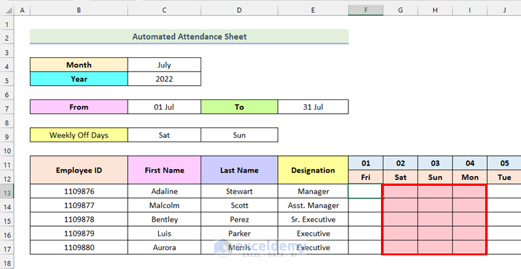The height and width of the screenshot is (269, 521).
Task: Select the first name Malcolm cell
Action: coord(164,205)
